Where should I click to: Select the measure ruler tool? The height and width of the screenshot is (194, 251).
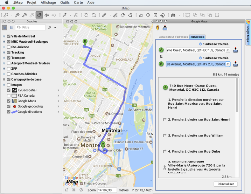[x=104, y=15]
